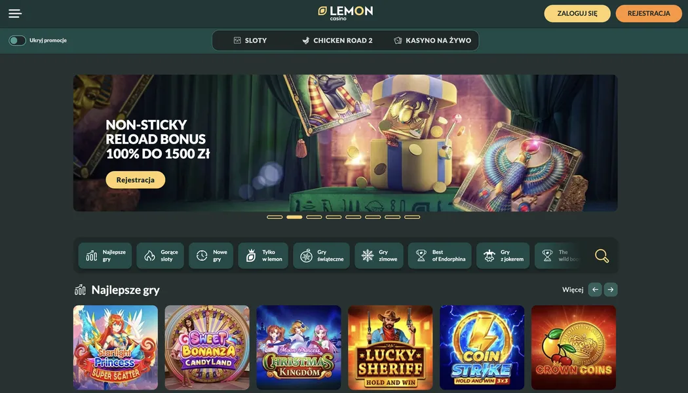This screenshot has height=393, width=688.
Task: Choose the Tylko w lemon category
Action: coord(263,255)
